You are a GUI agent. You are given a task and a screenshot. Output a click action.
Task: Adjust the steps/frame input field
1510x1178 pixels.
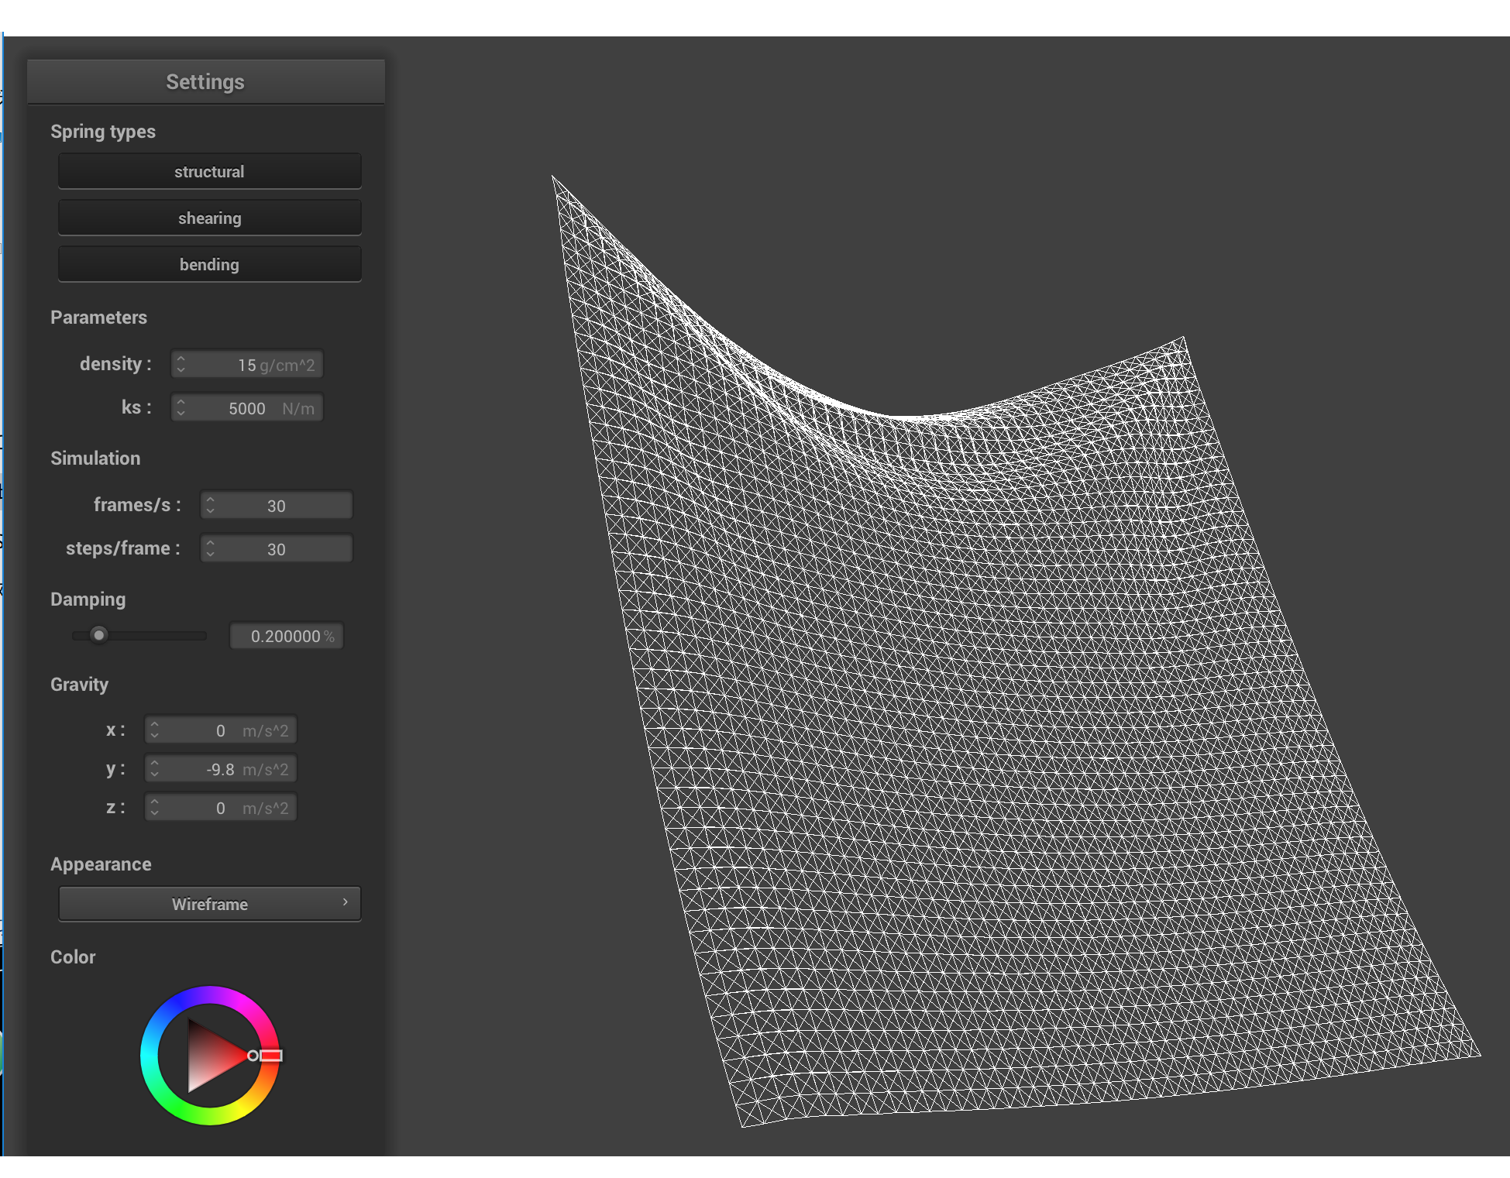coord(276,549)
